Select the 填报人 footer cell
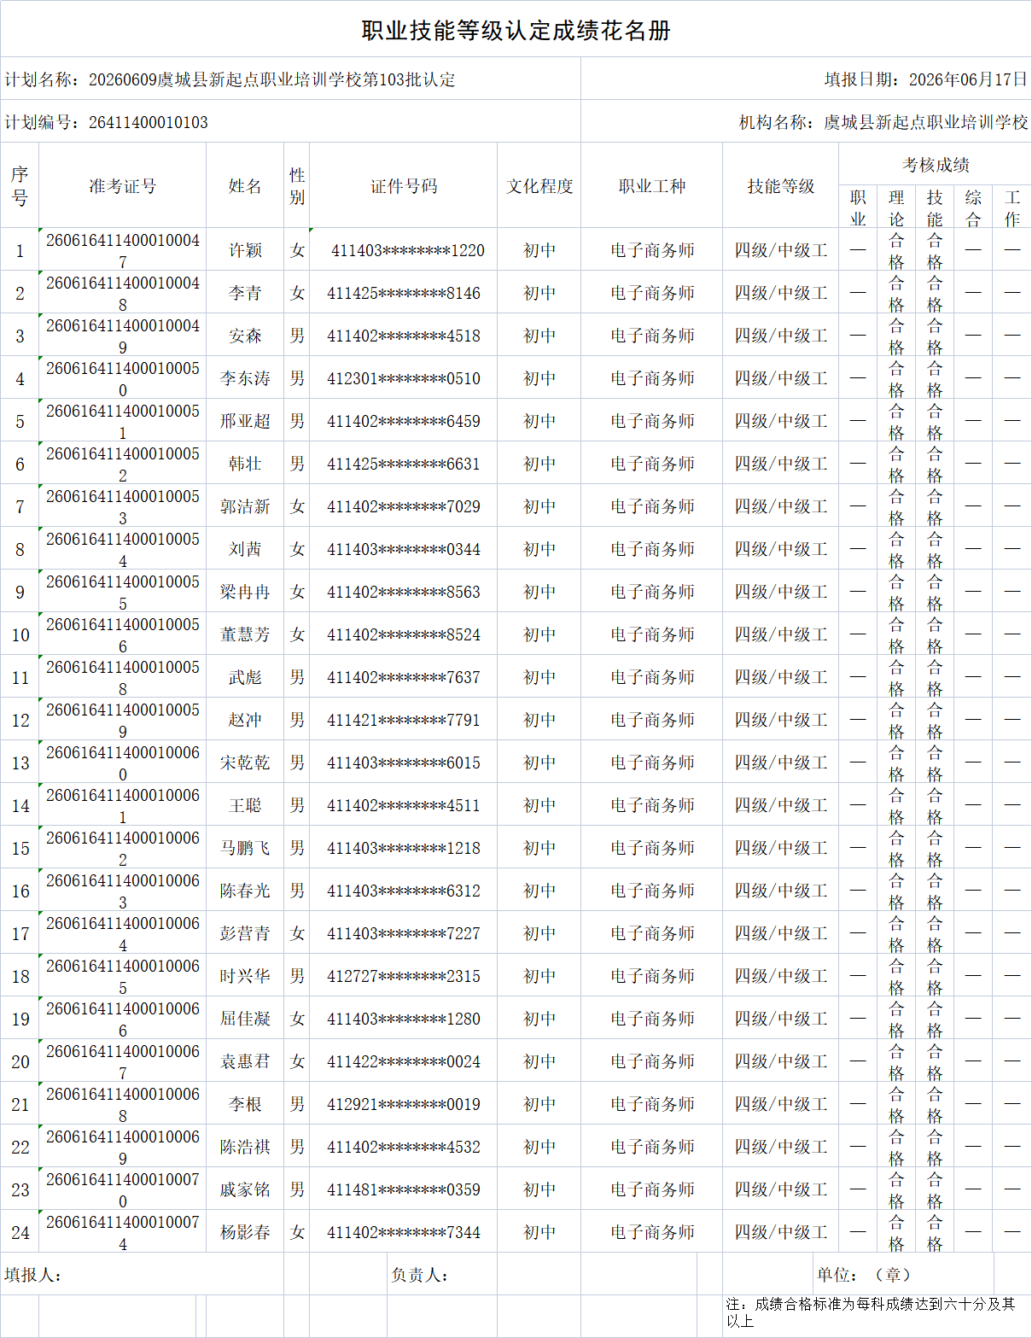Image resolution: width=1032 pixels, height=1338 pixels. (142, 1274)
